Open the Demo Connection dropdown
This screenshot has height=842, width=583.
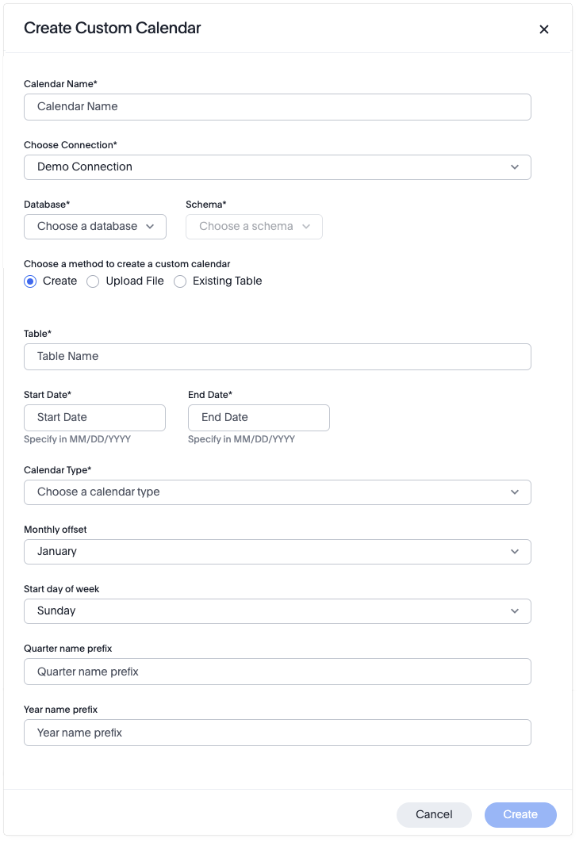tap(277, 166)
